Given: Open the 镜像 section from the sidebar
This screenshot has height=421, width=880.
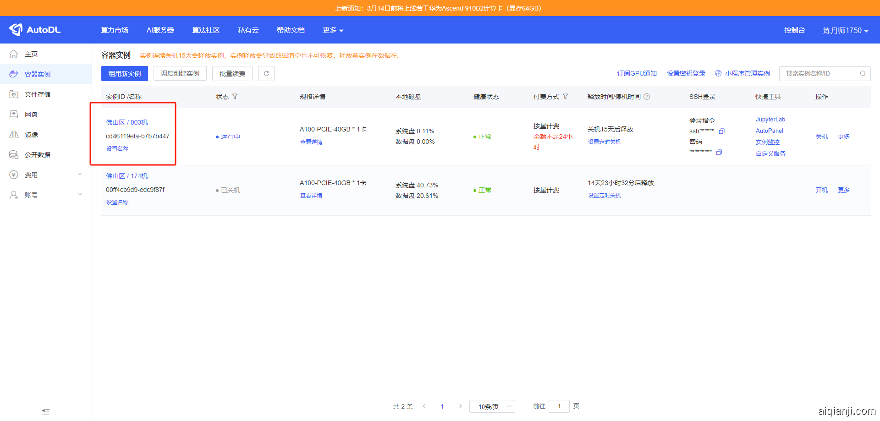Looking at the screenshot, I should click(31, 134).
